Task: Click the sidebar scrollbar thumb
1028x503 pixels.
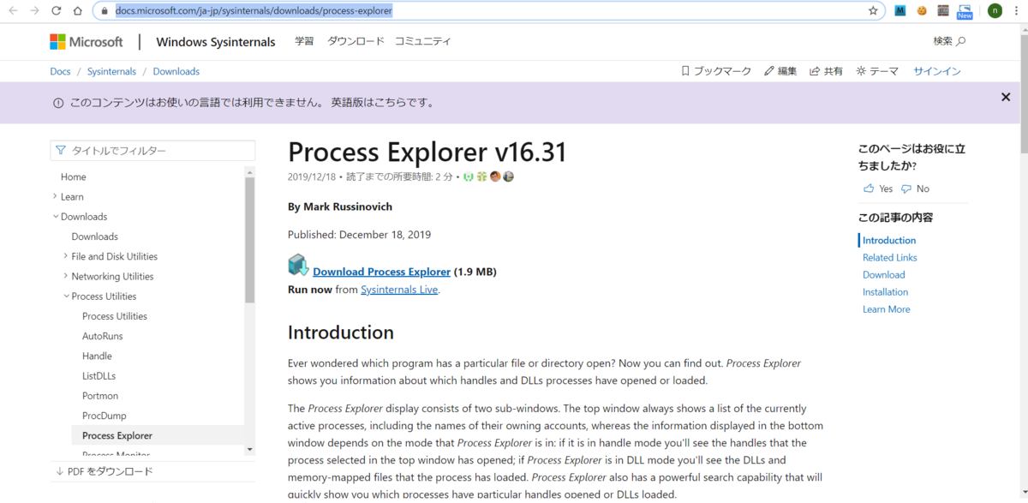Action: point(250,240)
